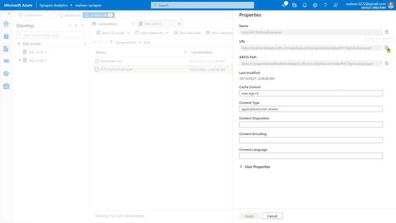Open the Home hub in sidebar
Screen dimensions: 396x223
[6, 24]
